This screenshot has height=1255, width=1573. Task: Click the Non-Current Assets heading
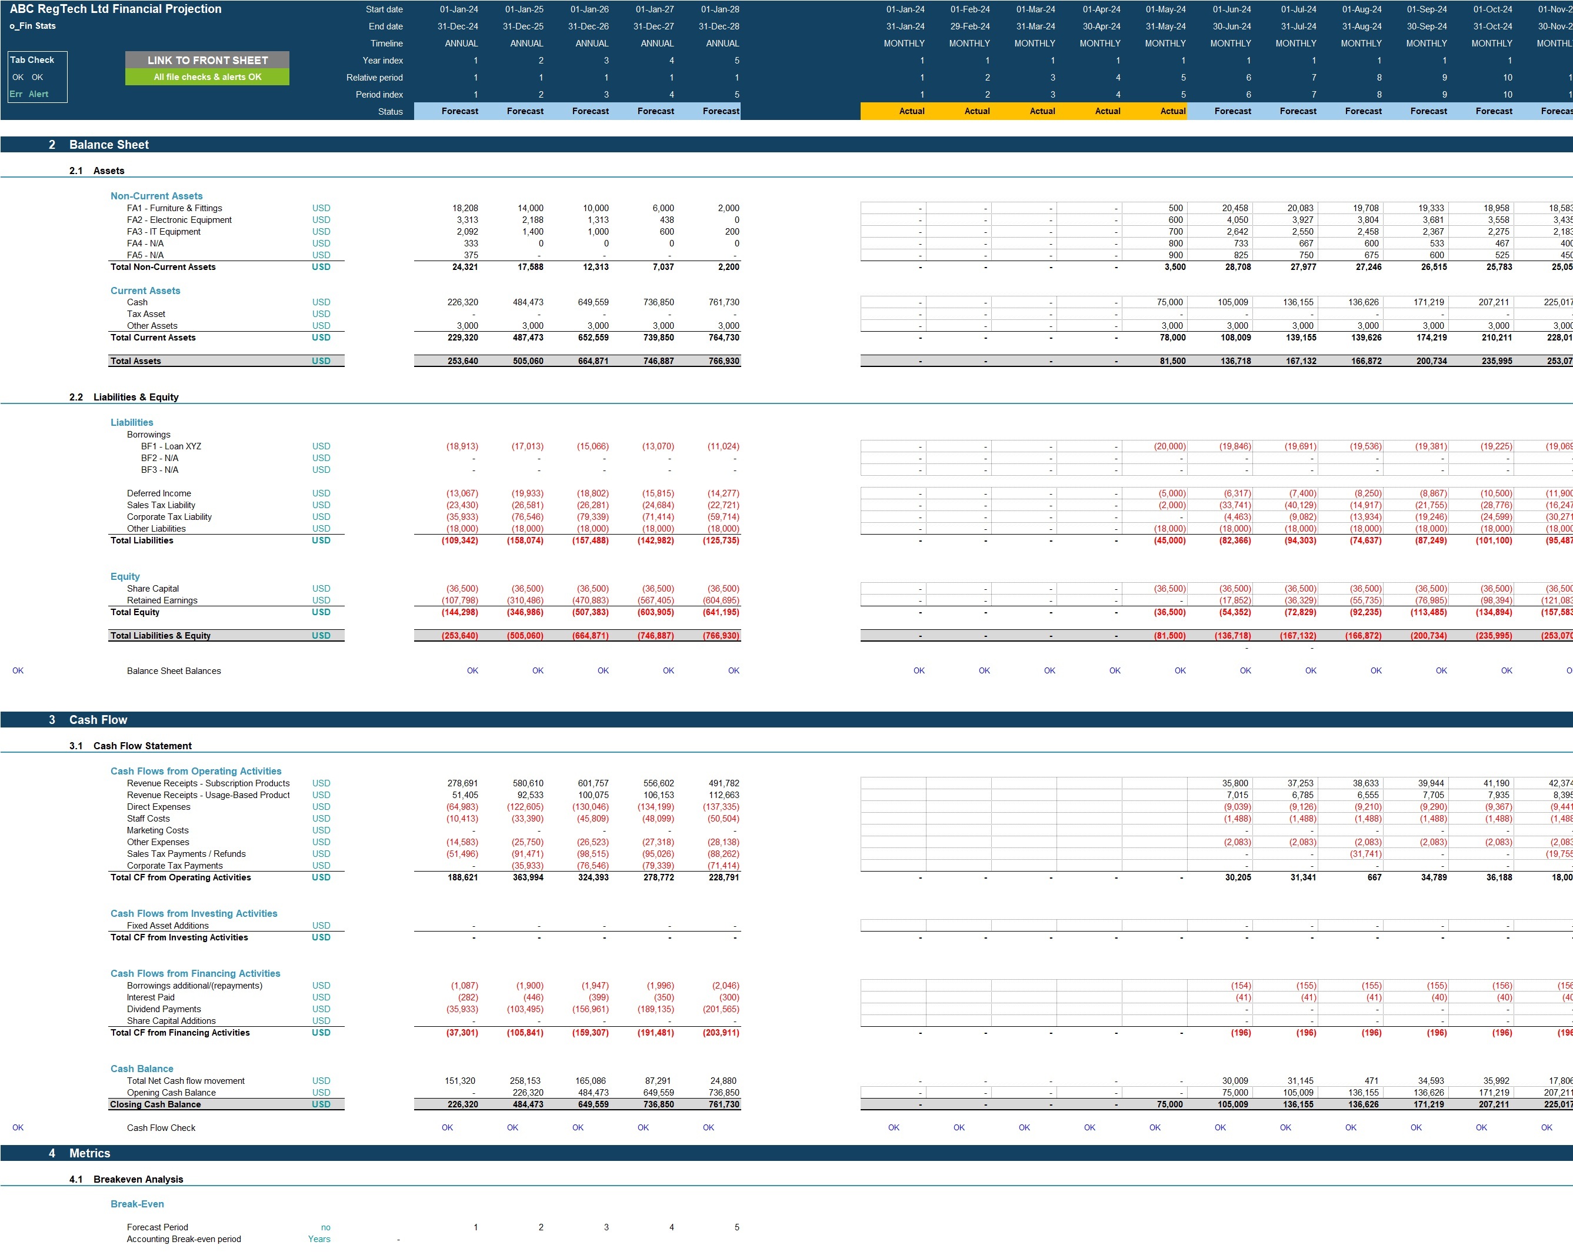pos(157,196)
